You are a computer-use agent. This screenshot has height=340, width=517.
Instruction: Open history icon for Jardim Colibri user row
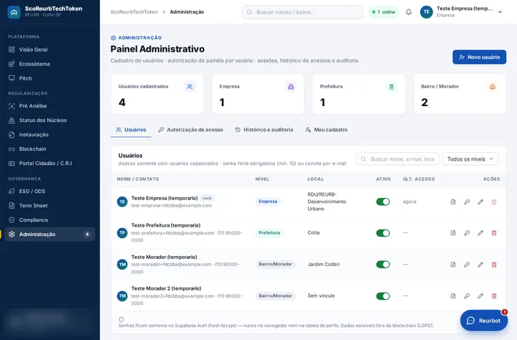coord(453,265)
